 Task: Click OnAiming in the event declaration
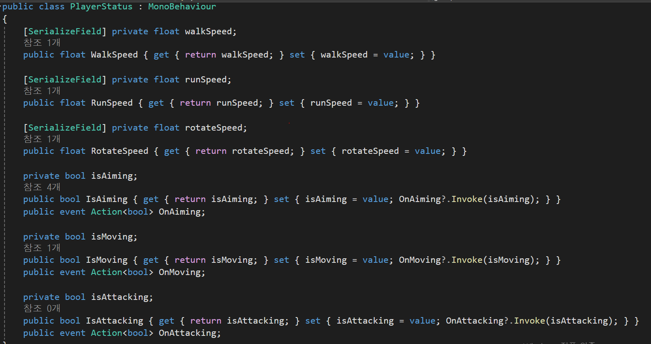tap(180, 212)
